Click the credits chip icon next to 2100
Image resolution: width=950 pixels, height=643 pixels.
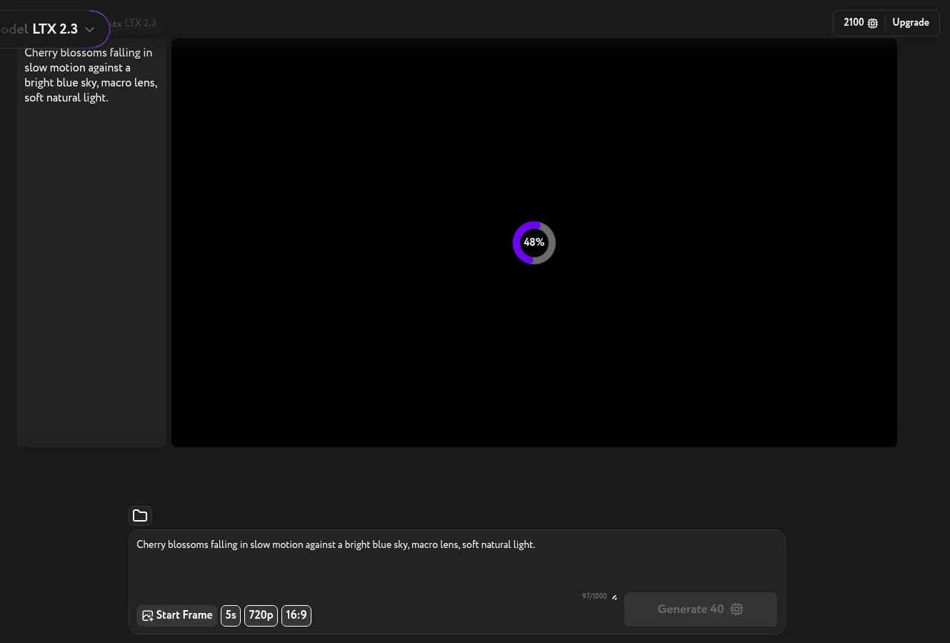pos(872,23)
